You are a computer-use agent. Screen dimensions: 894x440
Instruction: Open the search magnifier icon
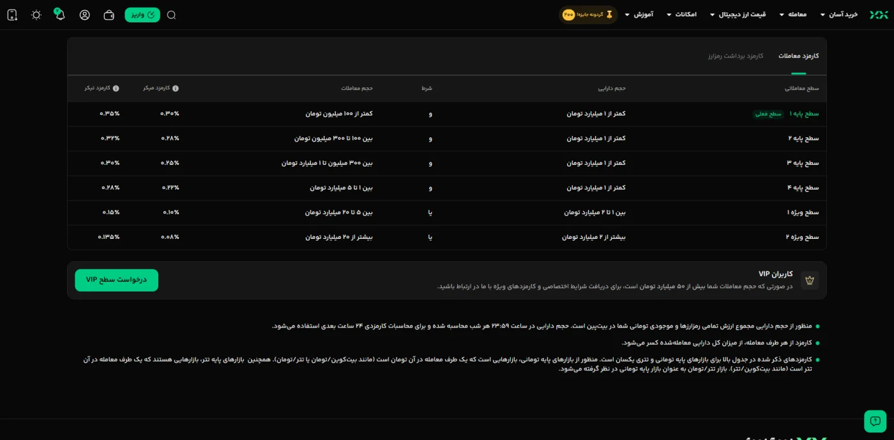(171, 15)
